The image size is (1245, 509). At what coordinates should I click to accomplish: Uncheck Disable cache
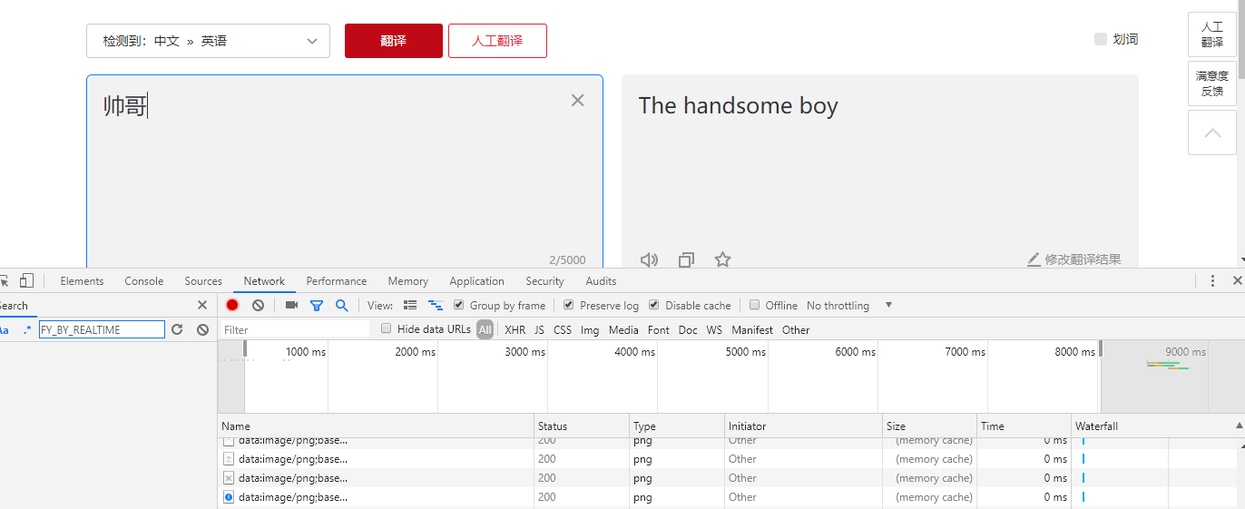(x=654, y=305)
